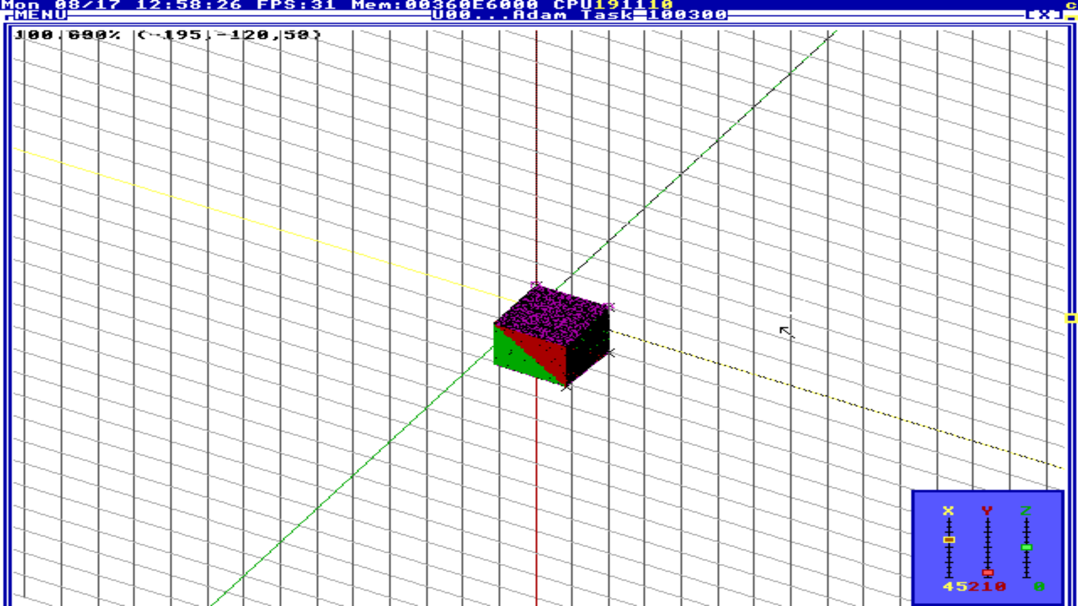Select the X value 45 readout

click(955, 586)
